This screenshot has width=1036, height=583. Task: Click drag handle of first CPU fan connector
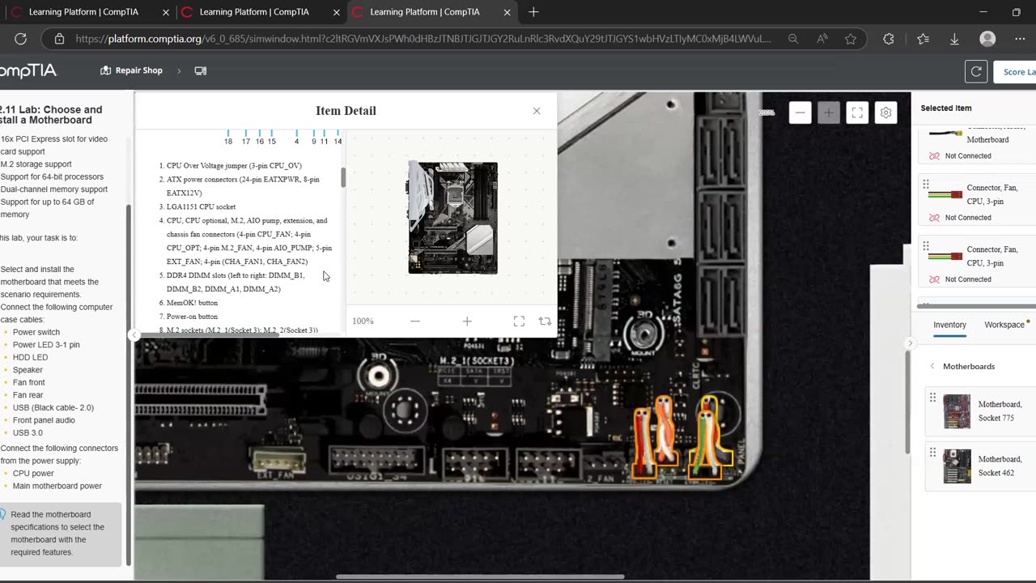coord(926,184)
